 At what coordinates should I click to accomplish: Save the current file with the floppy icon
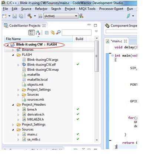tap(15, 16)
